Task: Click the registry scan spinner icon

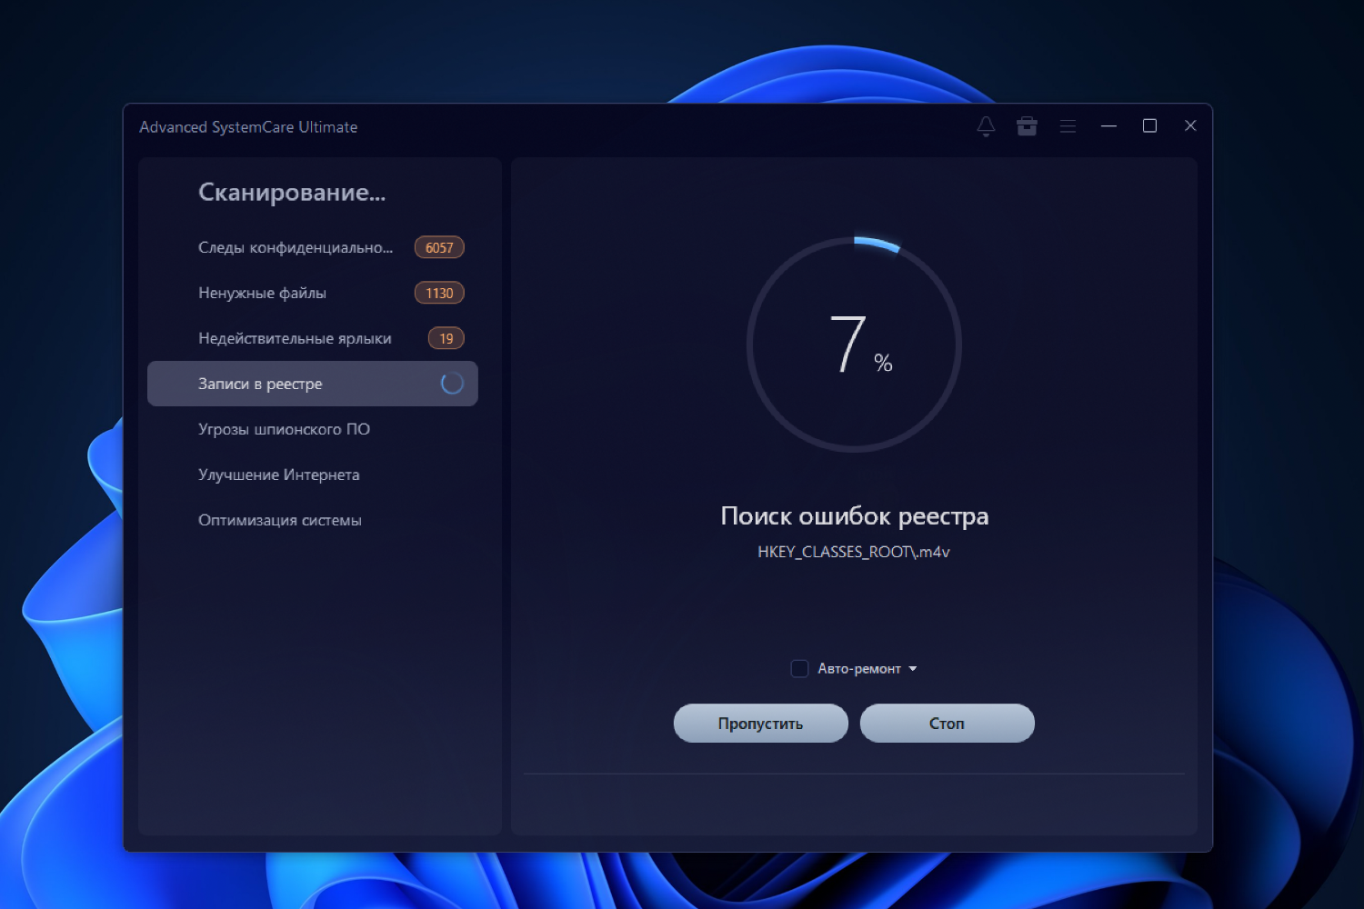Action: [x=452, y=384]
